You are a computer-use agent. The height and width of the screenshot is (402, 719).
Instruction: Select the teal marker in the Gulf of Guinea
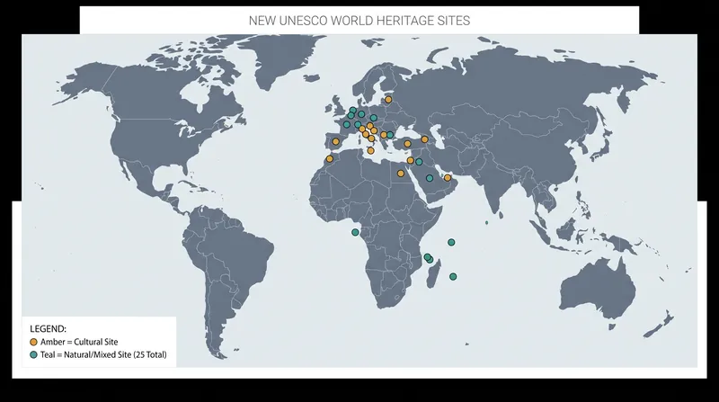355,233
